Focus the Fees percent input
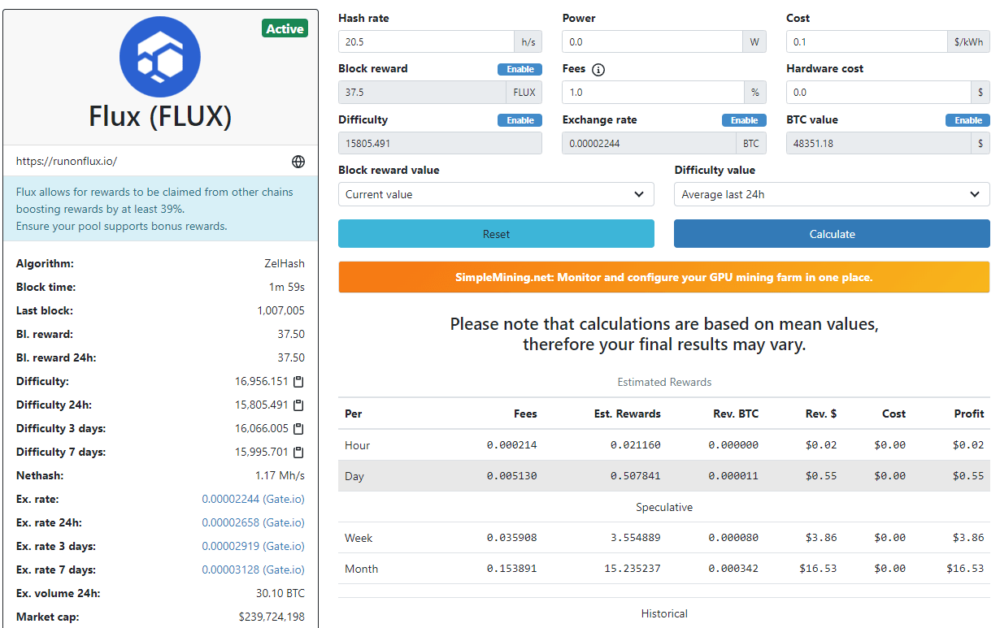Screen dimensions: 1000x628 (x=653, y=93)
